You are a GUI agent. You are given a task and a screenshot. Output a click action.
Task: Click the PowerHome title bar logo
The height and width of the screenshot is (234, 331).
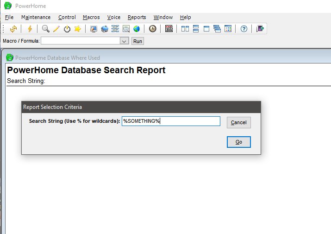click(x=8, y=6)
